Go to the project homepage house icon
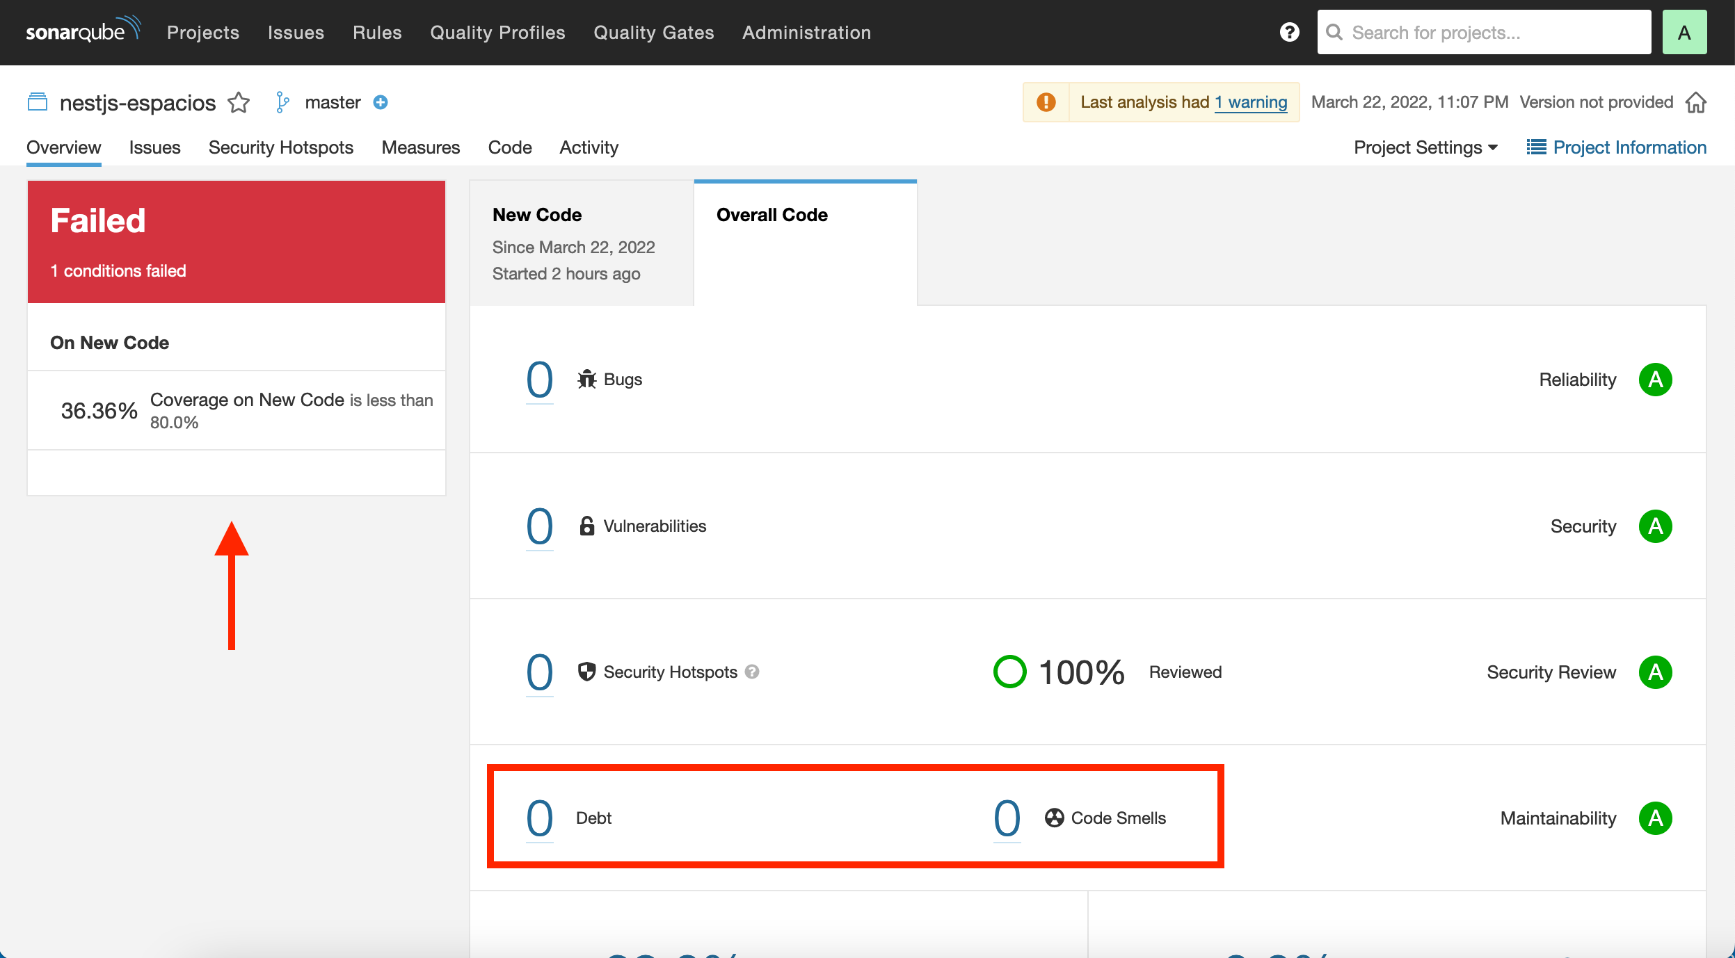Screen dimensions: 1735x958 (x=1696, y=102)
